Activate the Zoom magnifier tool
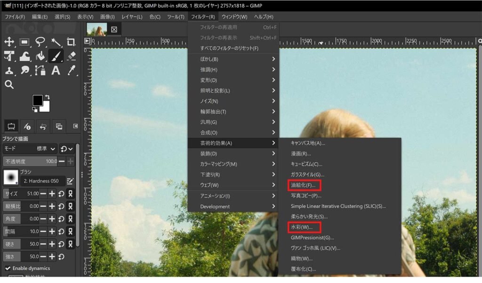The height and width of the screenshot is (283, 482). [x=9, y=85]
